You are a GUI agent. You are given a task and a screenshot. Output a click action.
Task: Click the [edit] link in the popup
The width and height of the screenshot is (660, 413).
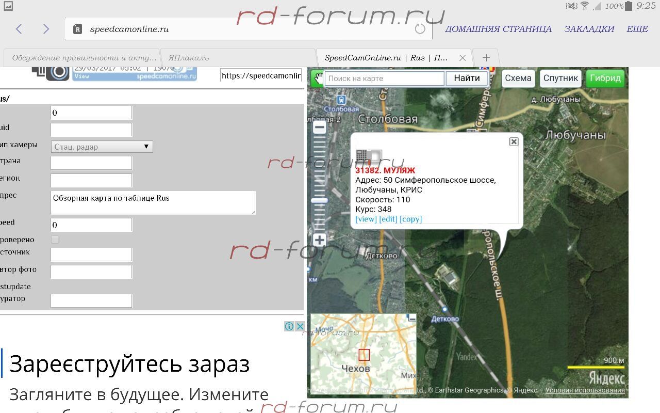coord(388,219)
